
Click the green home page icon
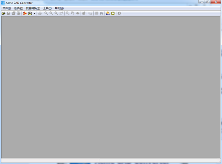[113, 13]
